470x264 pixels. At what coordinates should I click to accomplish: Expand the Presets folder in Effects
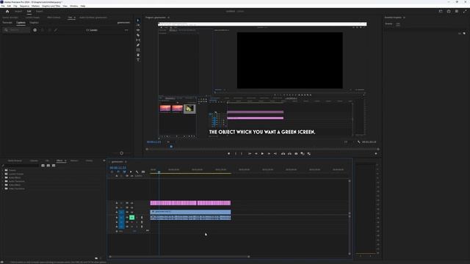(x=3, y=170)
